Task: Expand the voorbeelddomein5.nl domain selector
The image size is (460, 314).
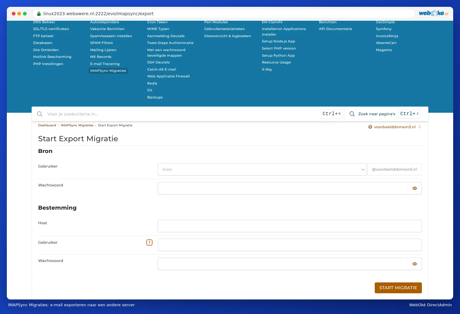Action: 394,127
